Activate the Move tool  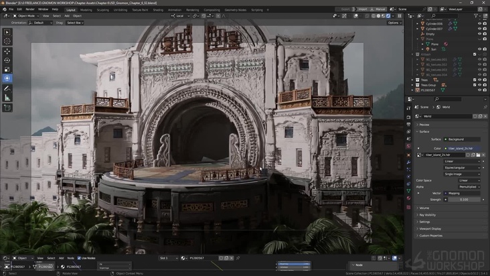click(7, 52)
